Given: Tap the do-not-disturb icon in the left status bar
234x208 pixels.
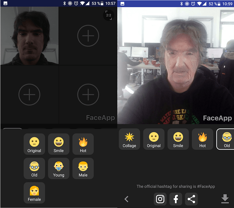Looking at the screenshot, I should point(70,3).
